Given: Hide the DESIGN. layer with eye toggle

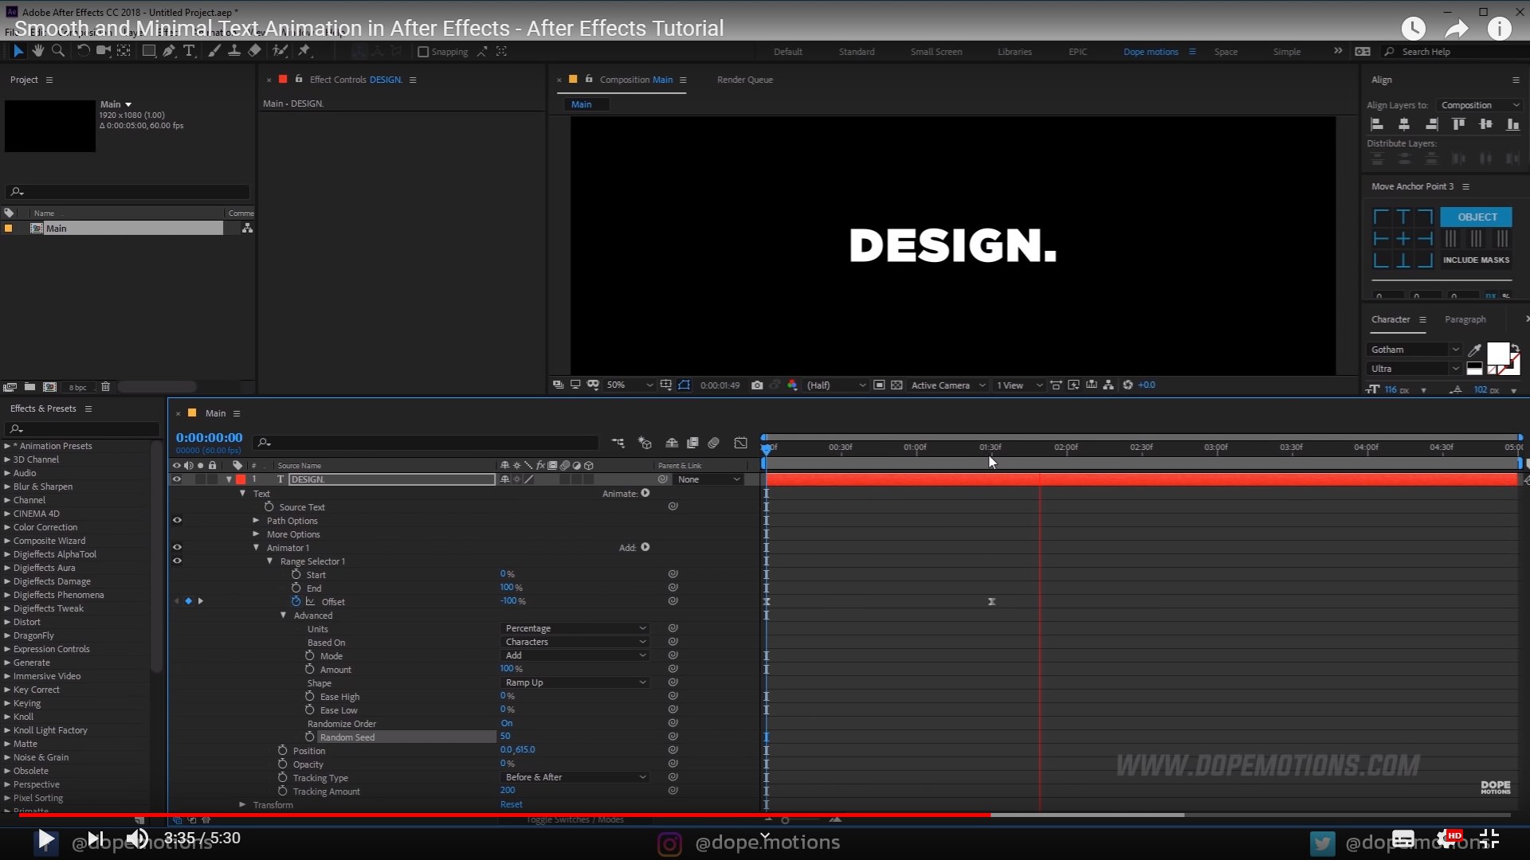Looking at the screenshot, I should point(177,479).
